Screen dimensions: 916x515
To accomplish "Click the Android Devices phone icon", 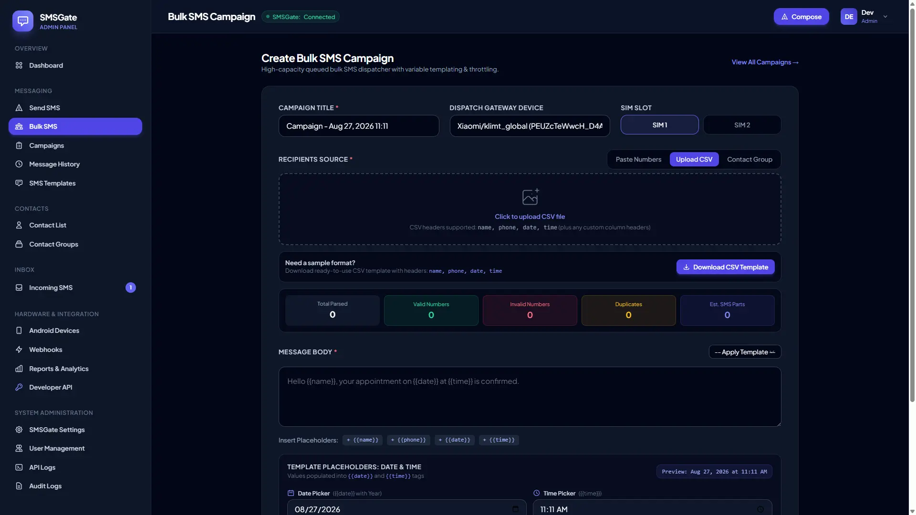I will tap(19, 330).
